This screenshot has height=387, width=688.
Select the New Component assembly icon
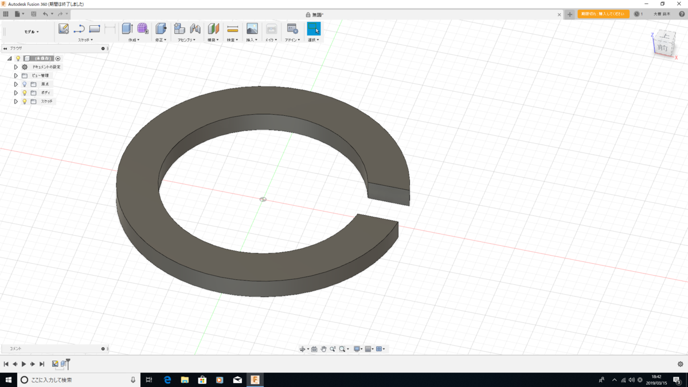[x=179, y=29]
